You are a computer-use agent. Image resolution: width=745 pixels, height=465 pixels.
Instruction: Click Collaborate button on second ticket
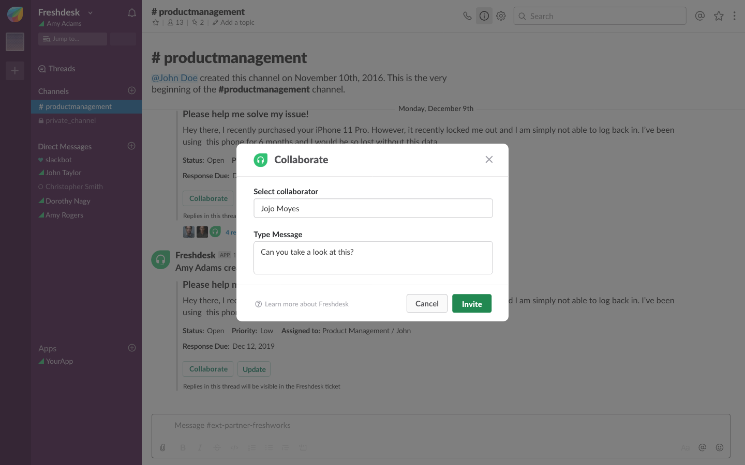(208, 369)
